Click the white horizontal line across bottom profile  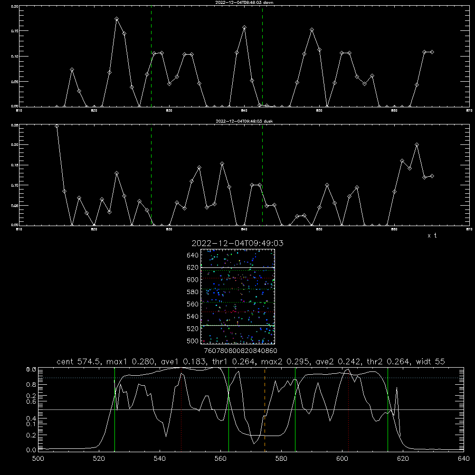tap(251, 409)
